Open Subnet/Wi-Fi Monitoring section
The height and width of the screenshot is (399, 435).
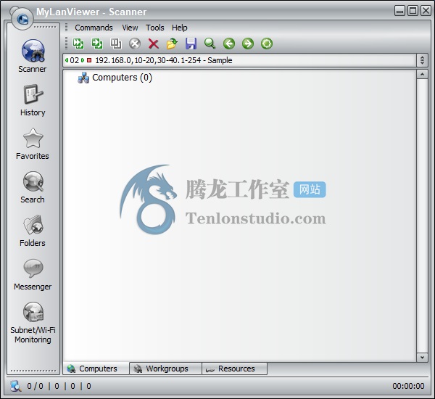click(x=33, y=323)
